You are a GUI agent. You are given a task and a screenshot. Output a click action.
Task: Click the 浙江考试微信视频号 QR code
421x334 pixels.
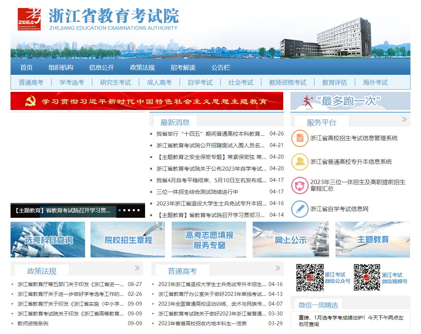click(367, 277)
